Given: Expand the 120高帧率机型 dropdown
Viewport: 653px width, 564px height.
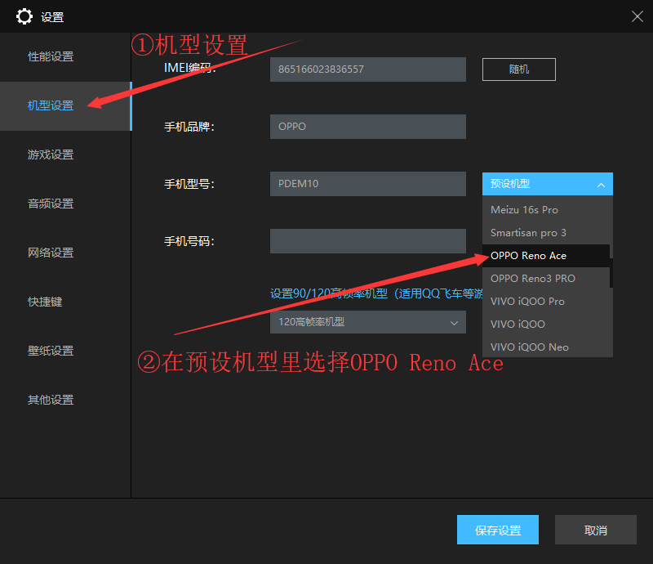Looking at the screenshot, I should coord(367,322).
